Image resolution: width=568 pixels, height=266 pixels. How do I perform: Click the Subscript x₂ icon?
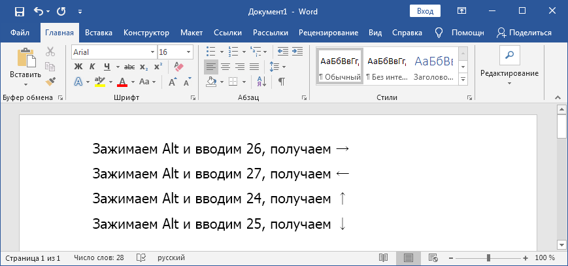click(144, 67)
